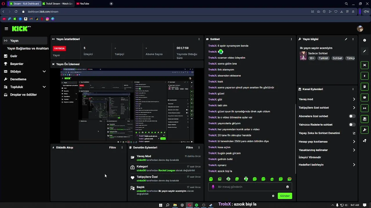Open the Kanal Eylemleri panel options menu
The height and width of the screenshot is (208, 371).
(353, 89)
